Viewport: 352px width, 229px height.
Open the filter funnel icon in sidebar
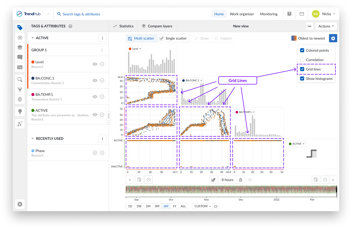pos(20,89)
